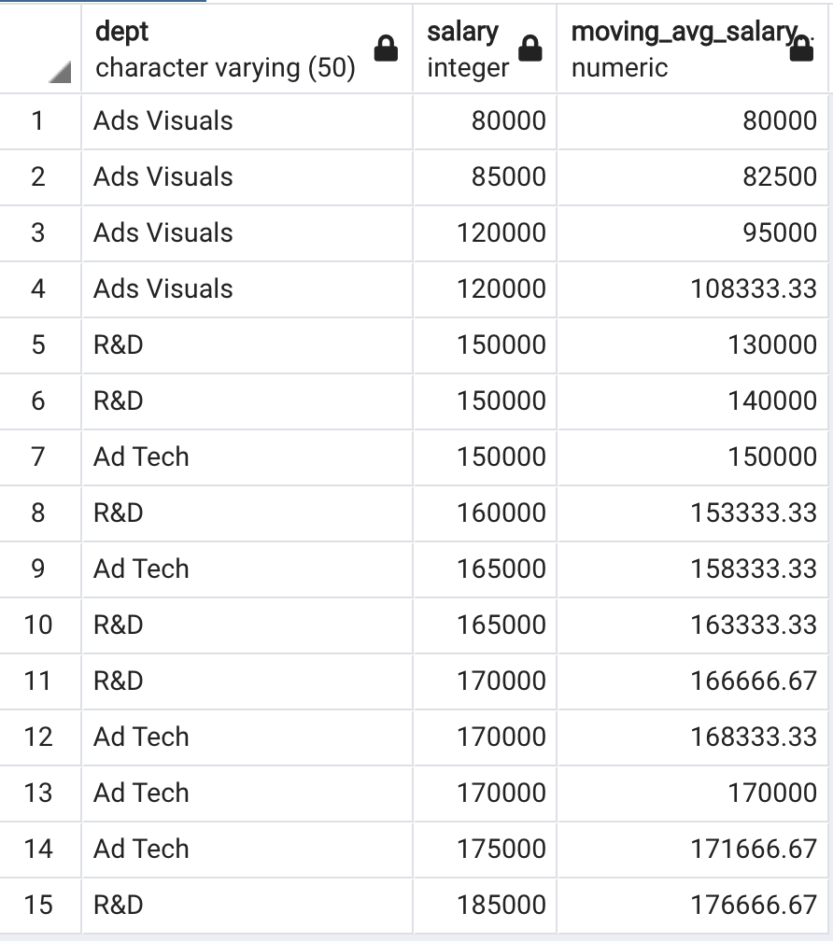833x941 pixels.
Task: Select row number 10
Action: coord(39,625)
